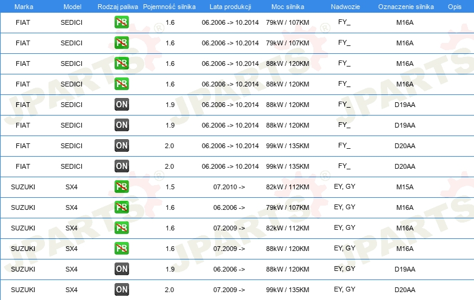Screen dimensions: 474x300
Task: Click SUZUKI in the 1.9 D19AA row
Action: tap(23, 269)
